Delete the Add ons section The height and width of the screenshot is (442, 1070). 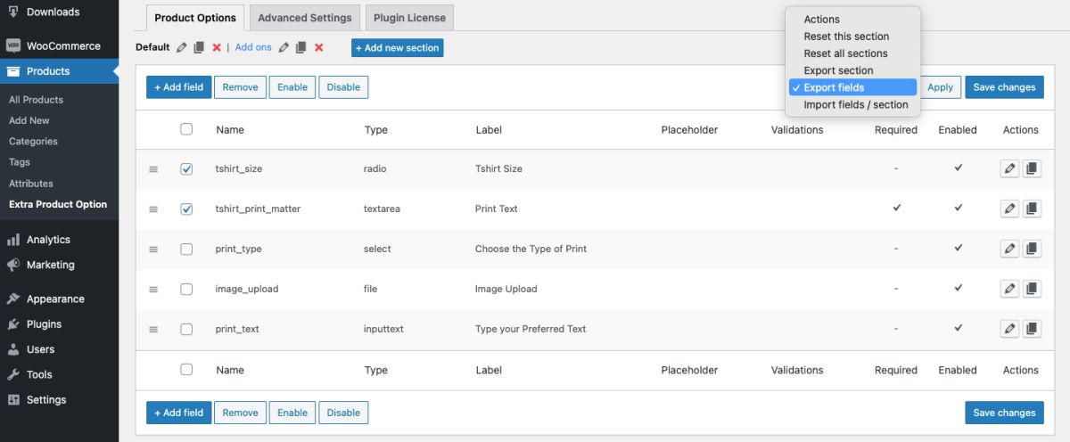click(x=319, y=47)
